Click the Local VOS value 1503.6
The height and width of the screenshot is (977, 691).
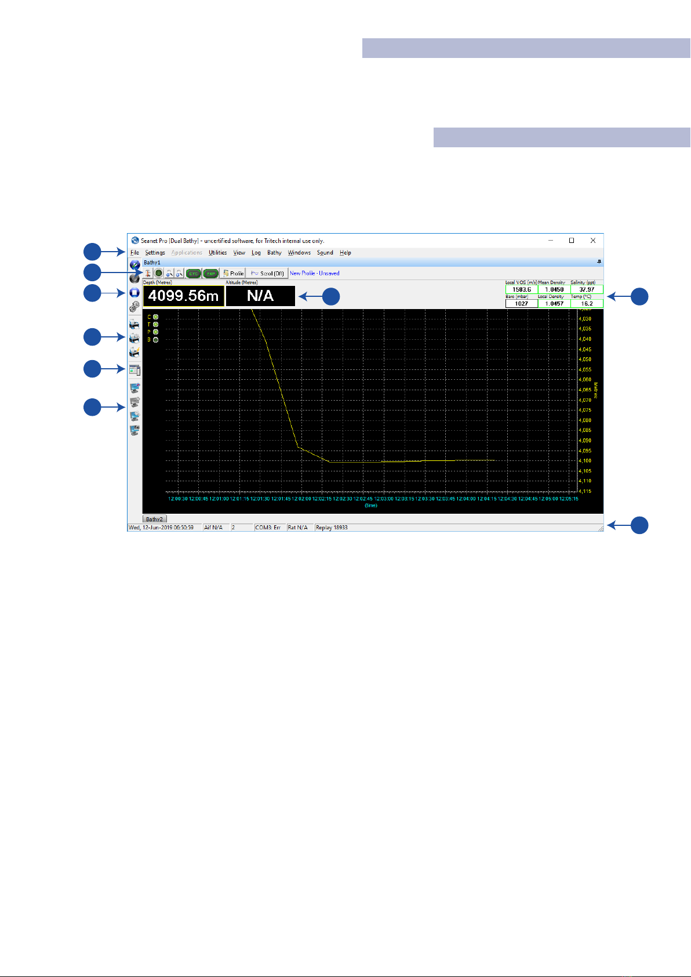click(x=522, y=289)
